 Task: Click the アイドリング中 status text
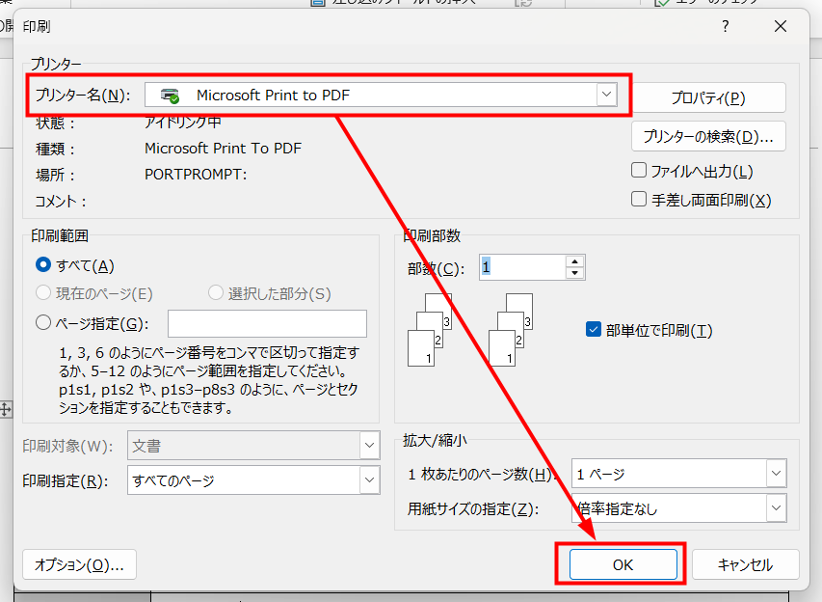click(x=183, y=123)
